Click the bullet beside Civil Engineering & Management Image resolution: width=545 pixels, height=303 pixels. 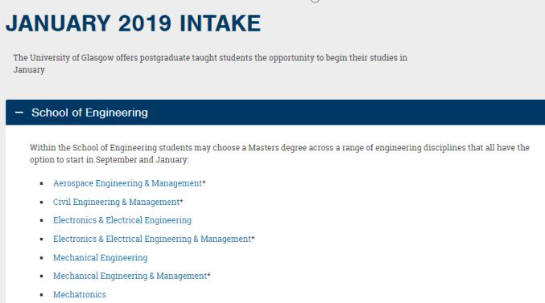click(x=41, y=202)
